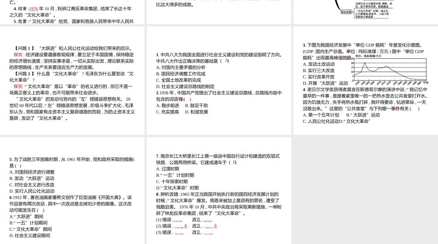Image resolution: width=438 pixels, height=244 pixels.
Task: Select option A."大跃进"期间
Action: [26, 217]
